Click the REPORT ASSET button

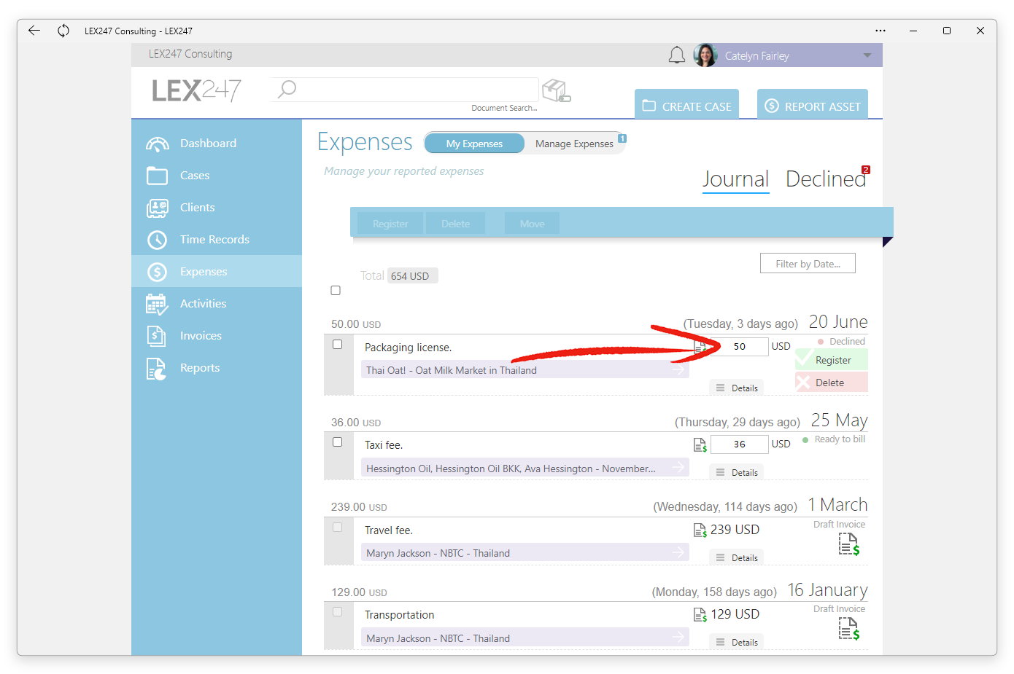[813, 105]
